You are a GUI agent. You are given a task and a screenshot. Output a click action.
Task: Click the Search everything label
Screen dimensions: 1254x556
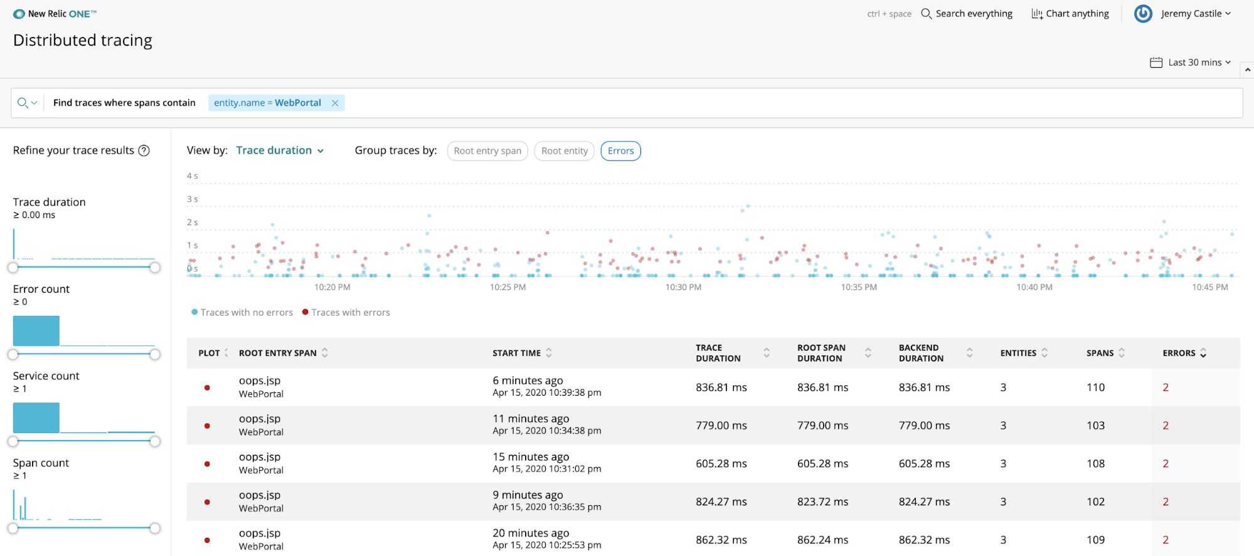(x=974, y=14)
